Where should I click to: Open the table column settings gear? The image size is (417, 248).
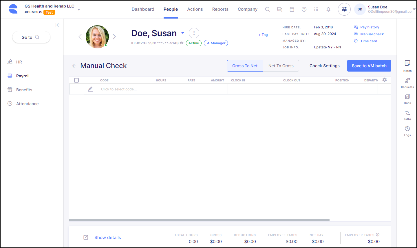click(x=384, y=80)
